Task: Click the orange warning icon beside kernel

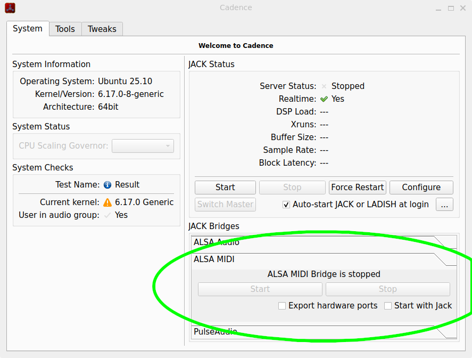Action: [x=107, y=202]
